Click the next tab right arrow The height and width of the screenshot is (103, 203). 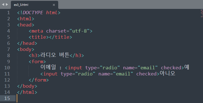coord(7,4)
